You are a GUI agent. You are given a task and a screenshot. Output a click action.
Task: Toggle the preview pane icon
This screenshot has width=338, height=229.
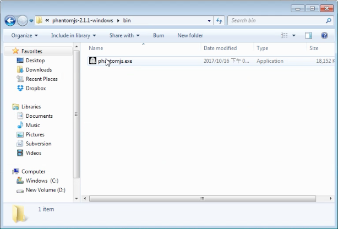click(x=308, y=35)
